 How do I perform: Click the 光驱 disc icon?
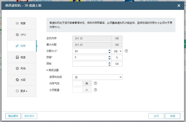pyautogui.click(x=17, y=80)
